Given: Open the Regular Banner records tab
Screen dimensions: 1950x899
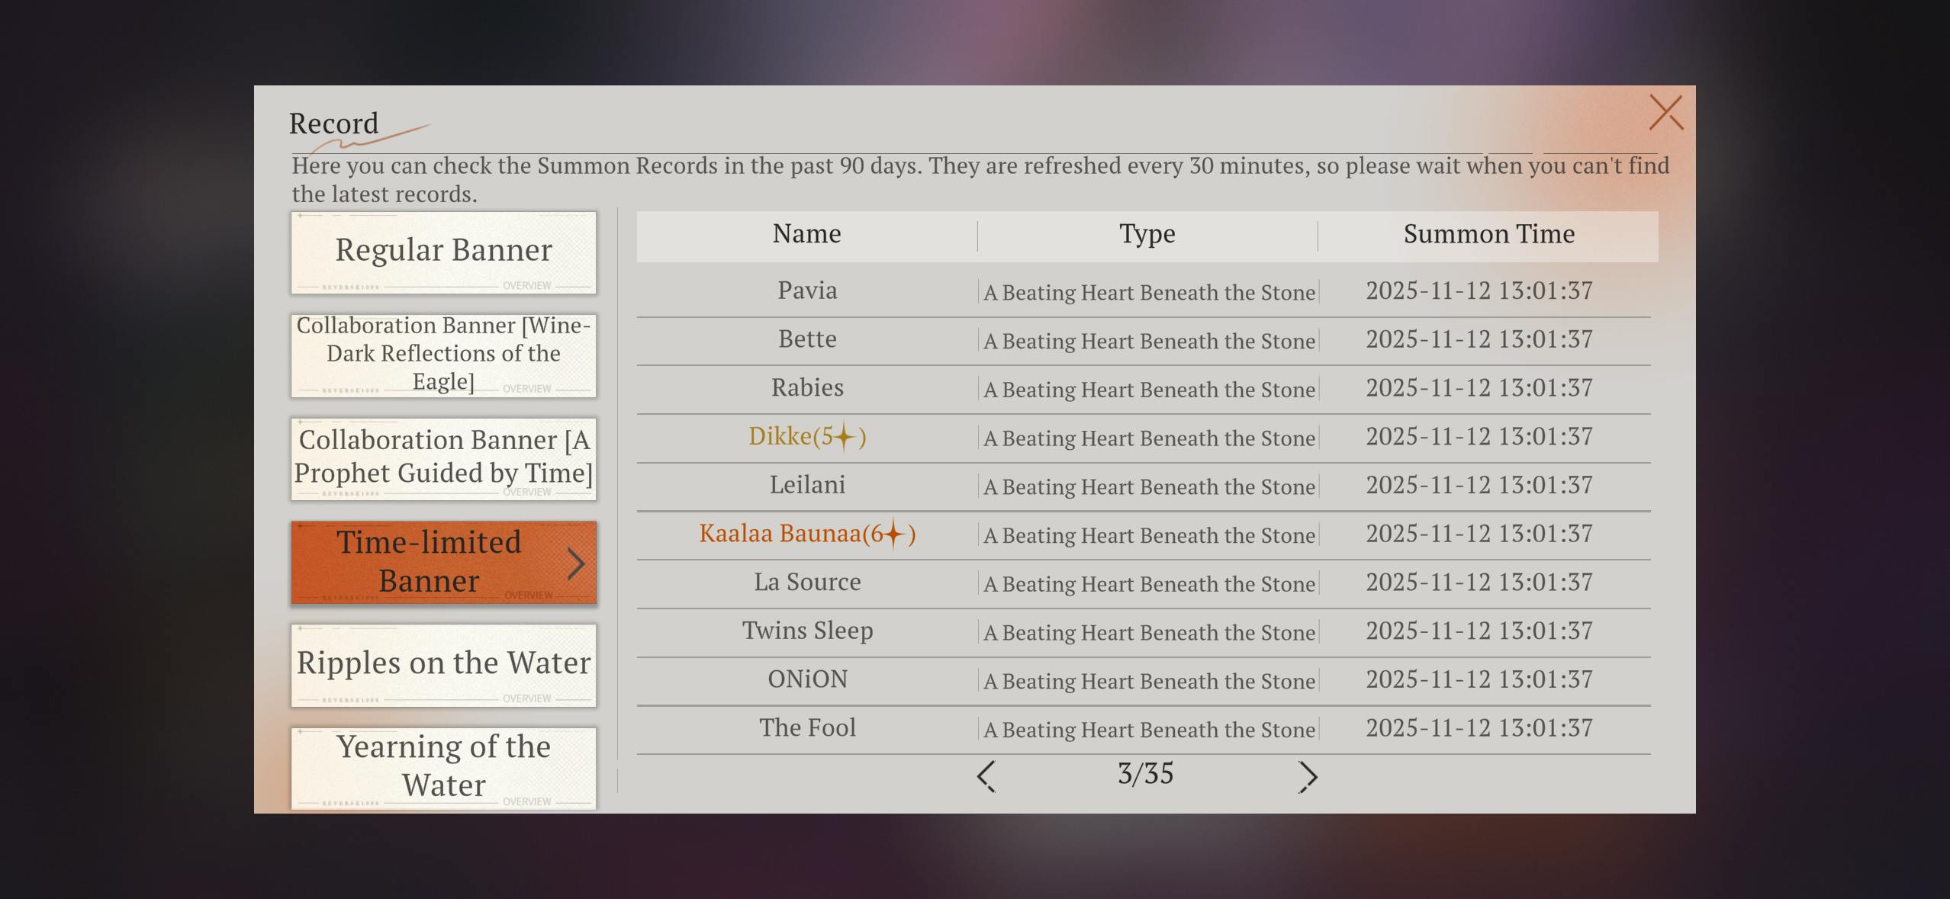Looking at the screenshot, I should pos(443,252).
